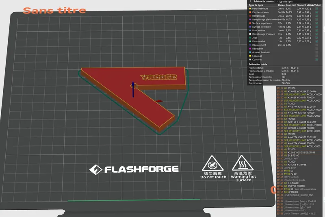The image size is (325, 217).
Task: Click the 'Sans titre' plate title
Action: click(x=54, y=11)
